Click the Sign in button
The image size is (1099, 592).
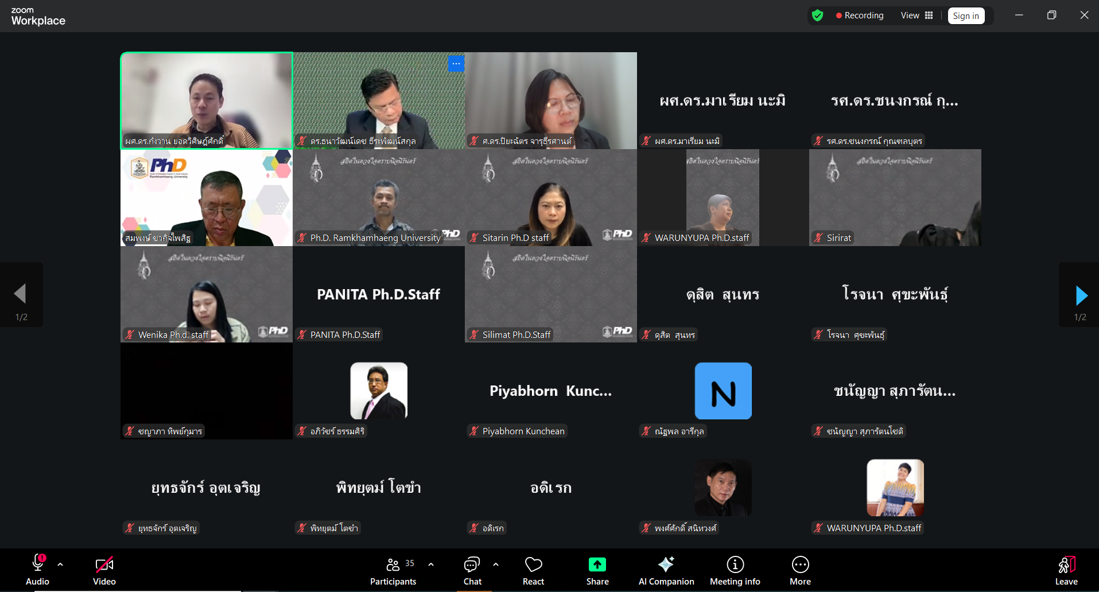click(x=966, y=15)
